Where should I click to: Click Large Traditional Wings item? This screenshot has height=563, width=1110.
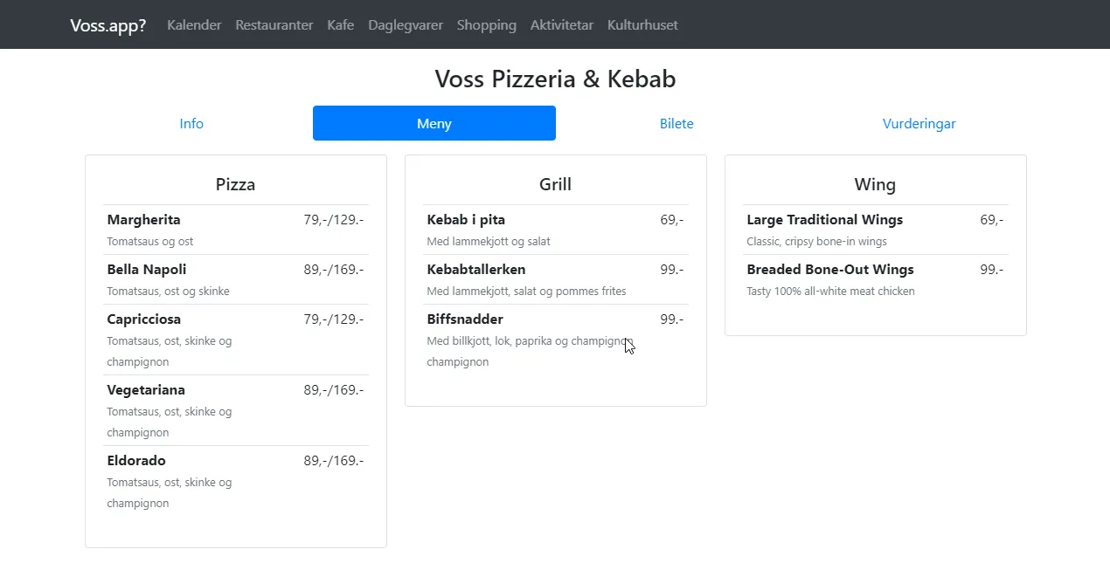coord(824,220)
